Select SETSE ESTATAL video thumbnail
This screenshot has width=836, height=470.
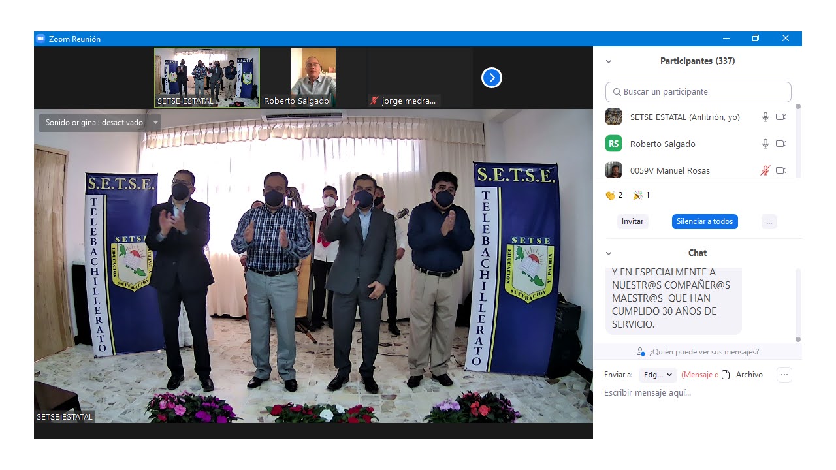point(207,78)
